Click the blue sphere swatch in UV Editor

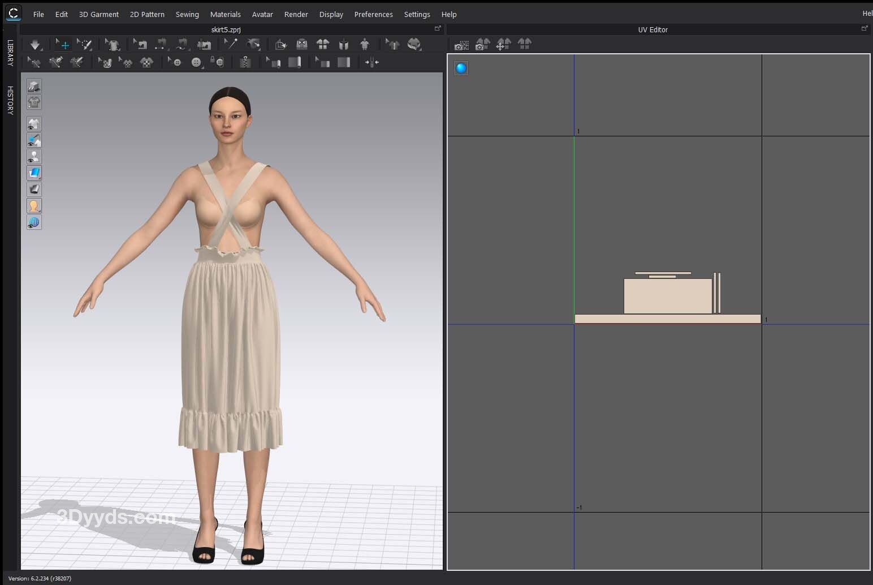[x=461, y=68]
